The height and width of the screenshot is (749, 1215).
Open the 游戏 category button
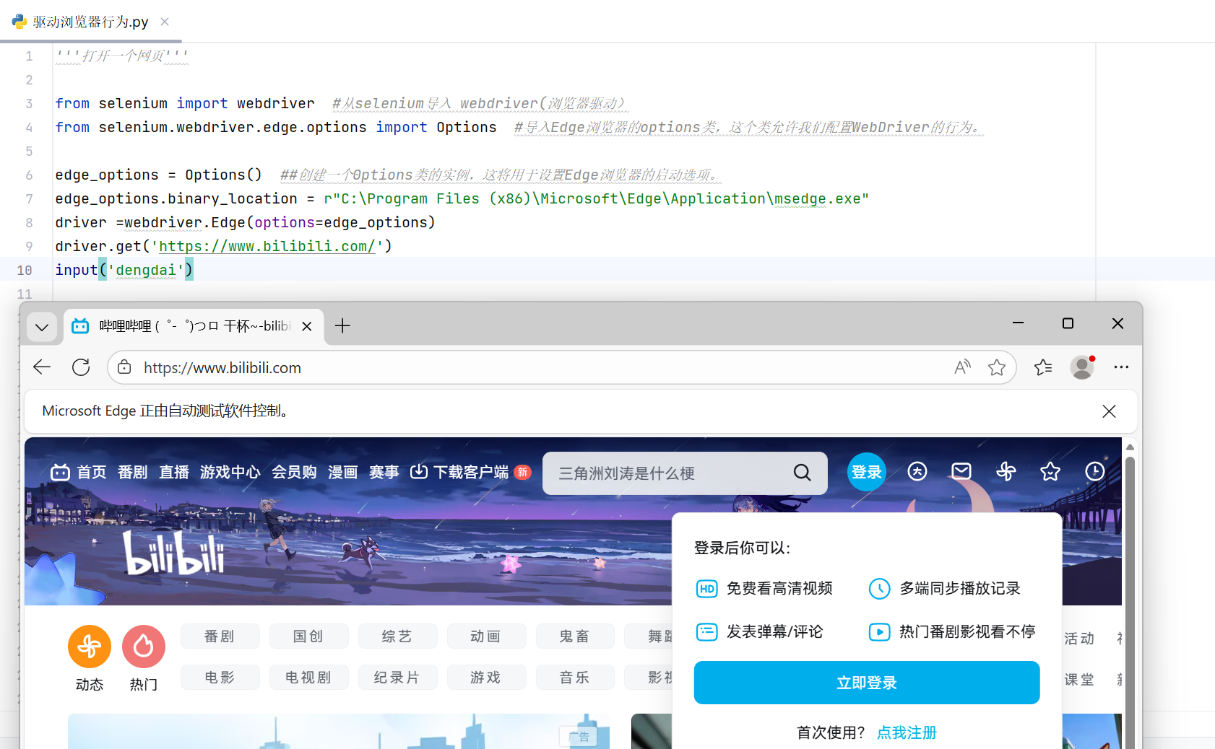click(486, 678)
